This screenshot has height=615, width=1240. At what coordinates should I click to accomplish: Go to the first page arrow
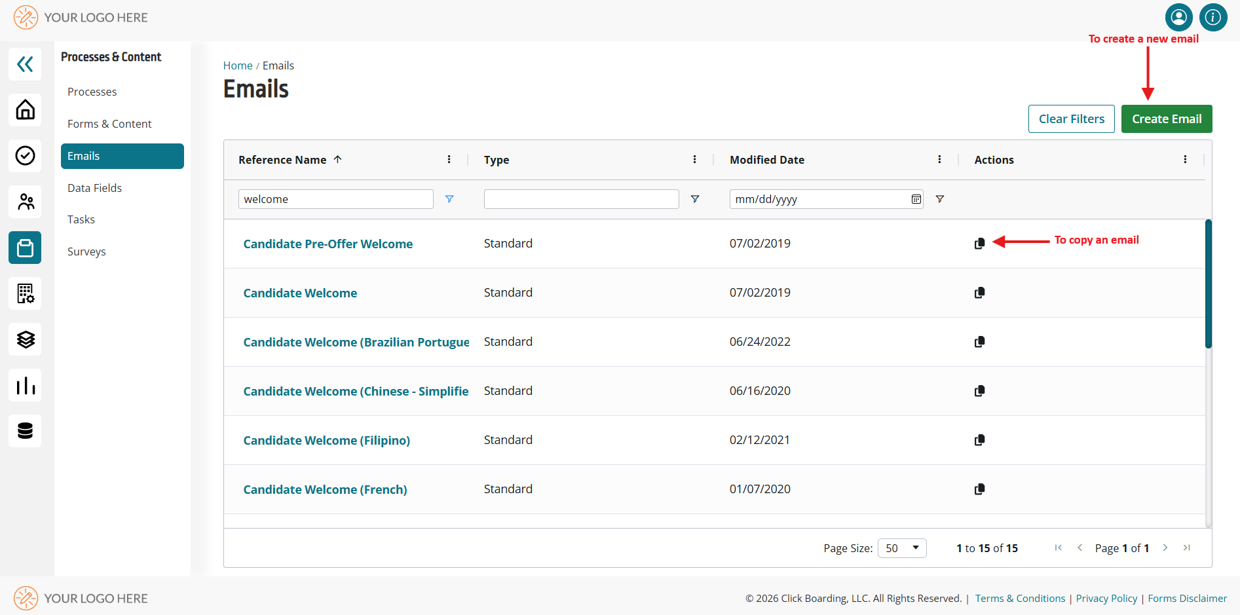coord(1058,548)
